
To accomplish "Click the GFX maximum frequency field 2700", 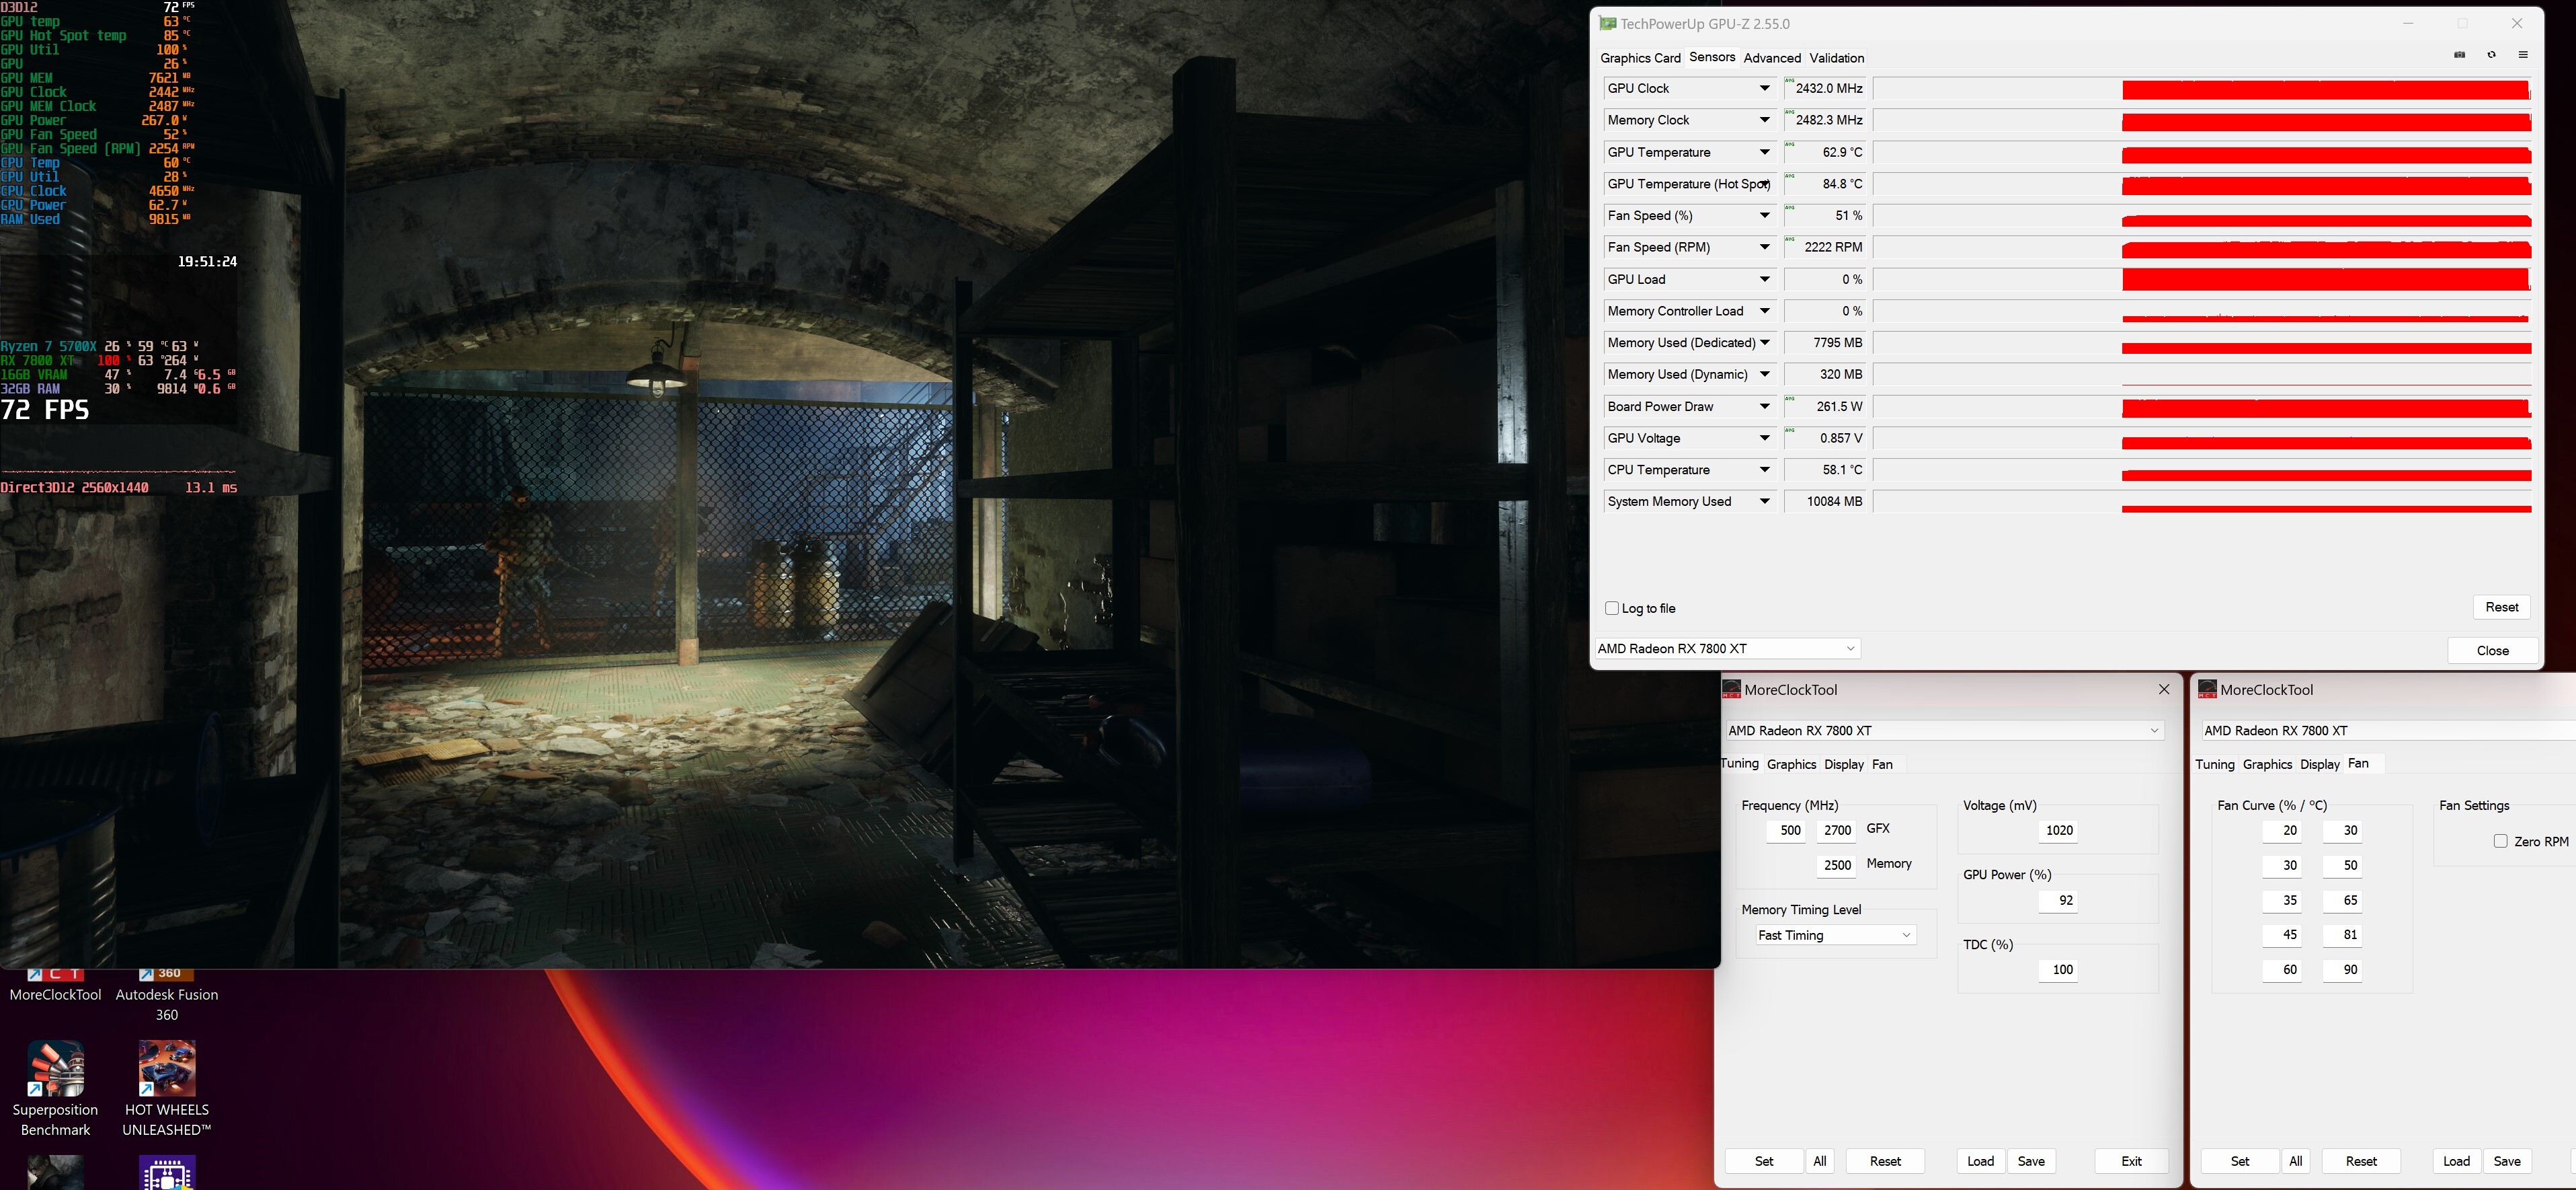I will pyautogui.click(x=1837, y=831).
